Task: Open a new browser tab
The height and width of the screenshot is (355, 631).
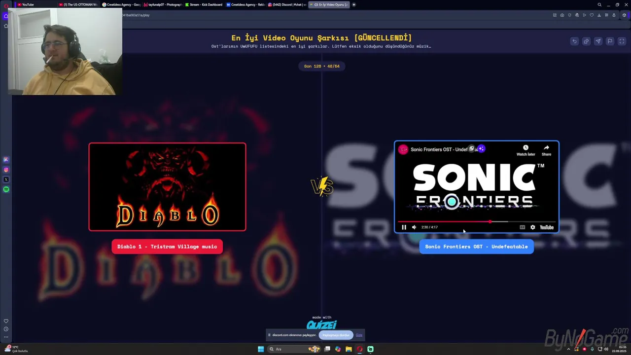Action: (x=354, y=4)
